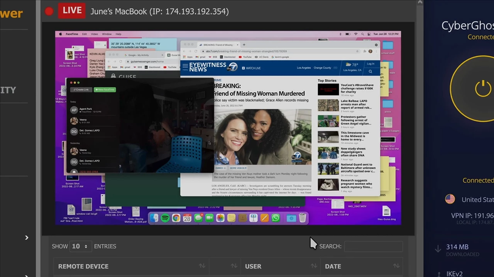494x277 pixels.
Task: Open YouCast's #BraveShave challenge story
Action: point(346,89)
